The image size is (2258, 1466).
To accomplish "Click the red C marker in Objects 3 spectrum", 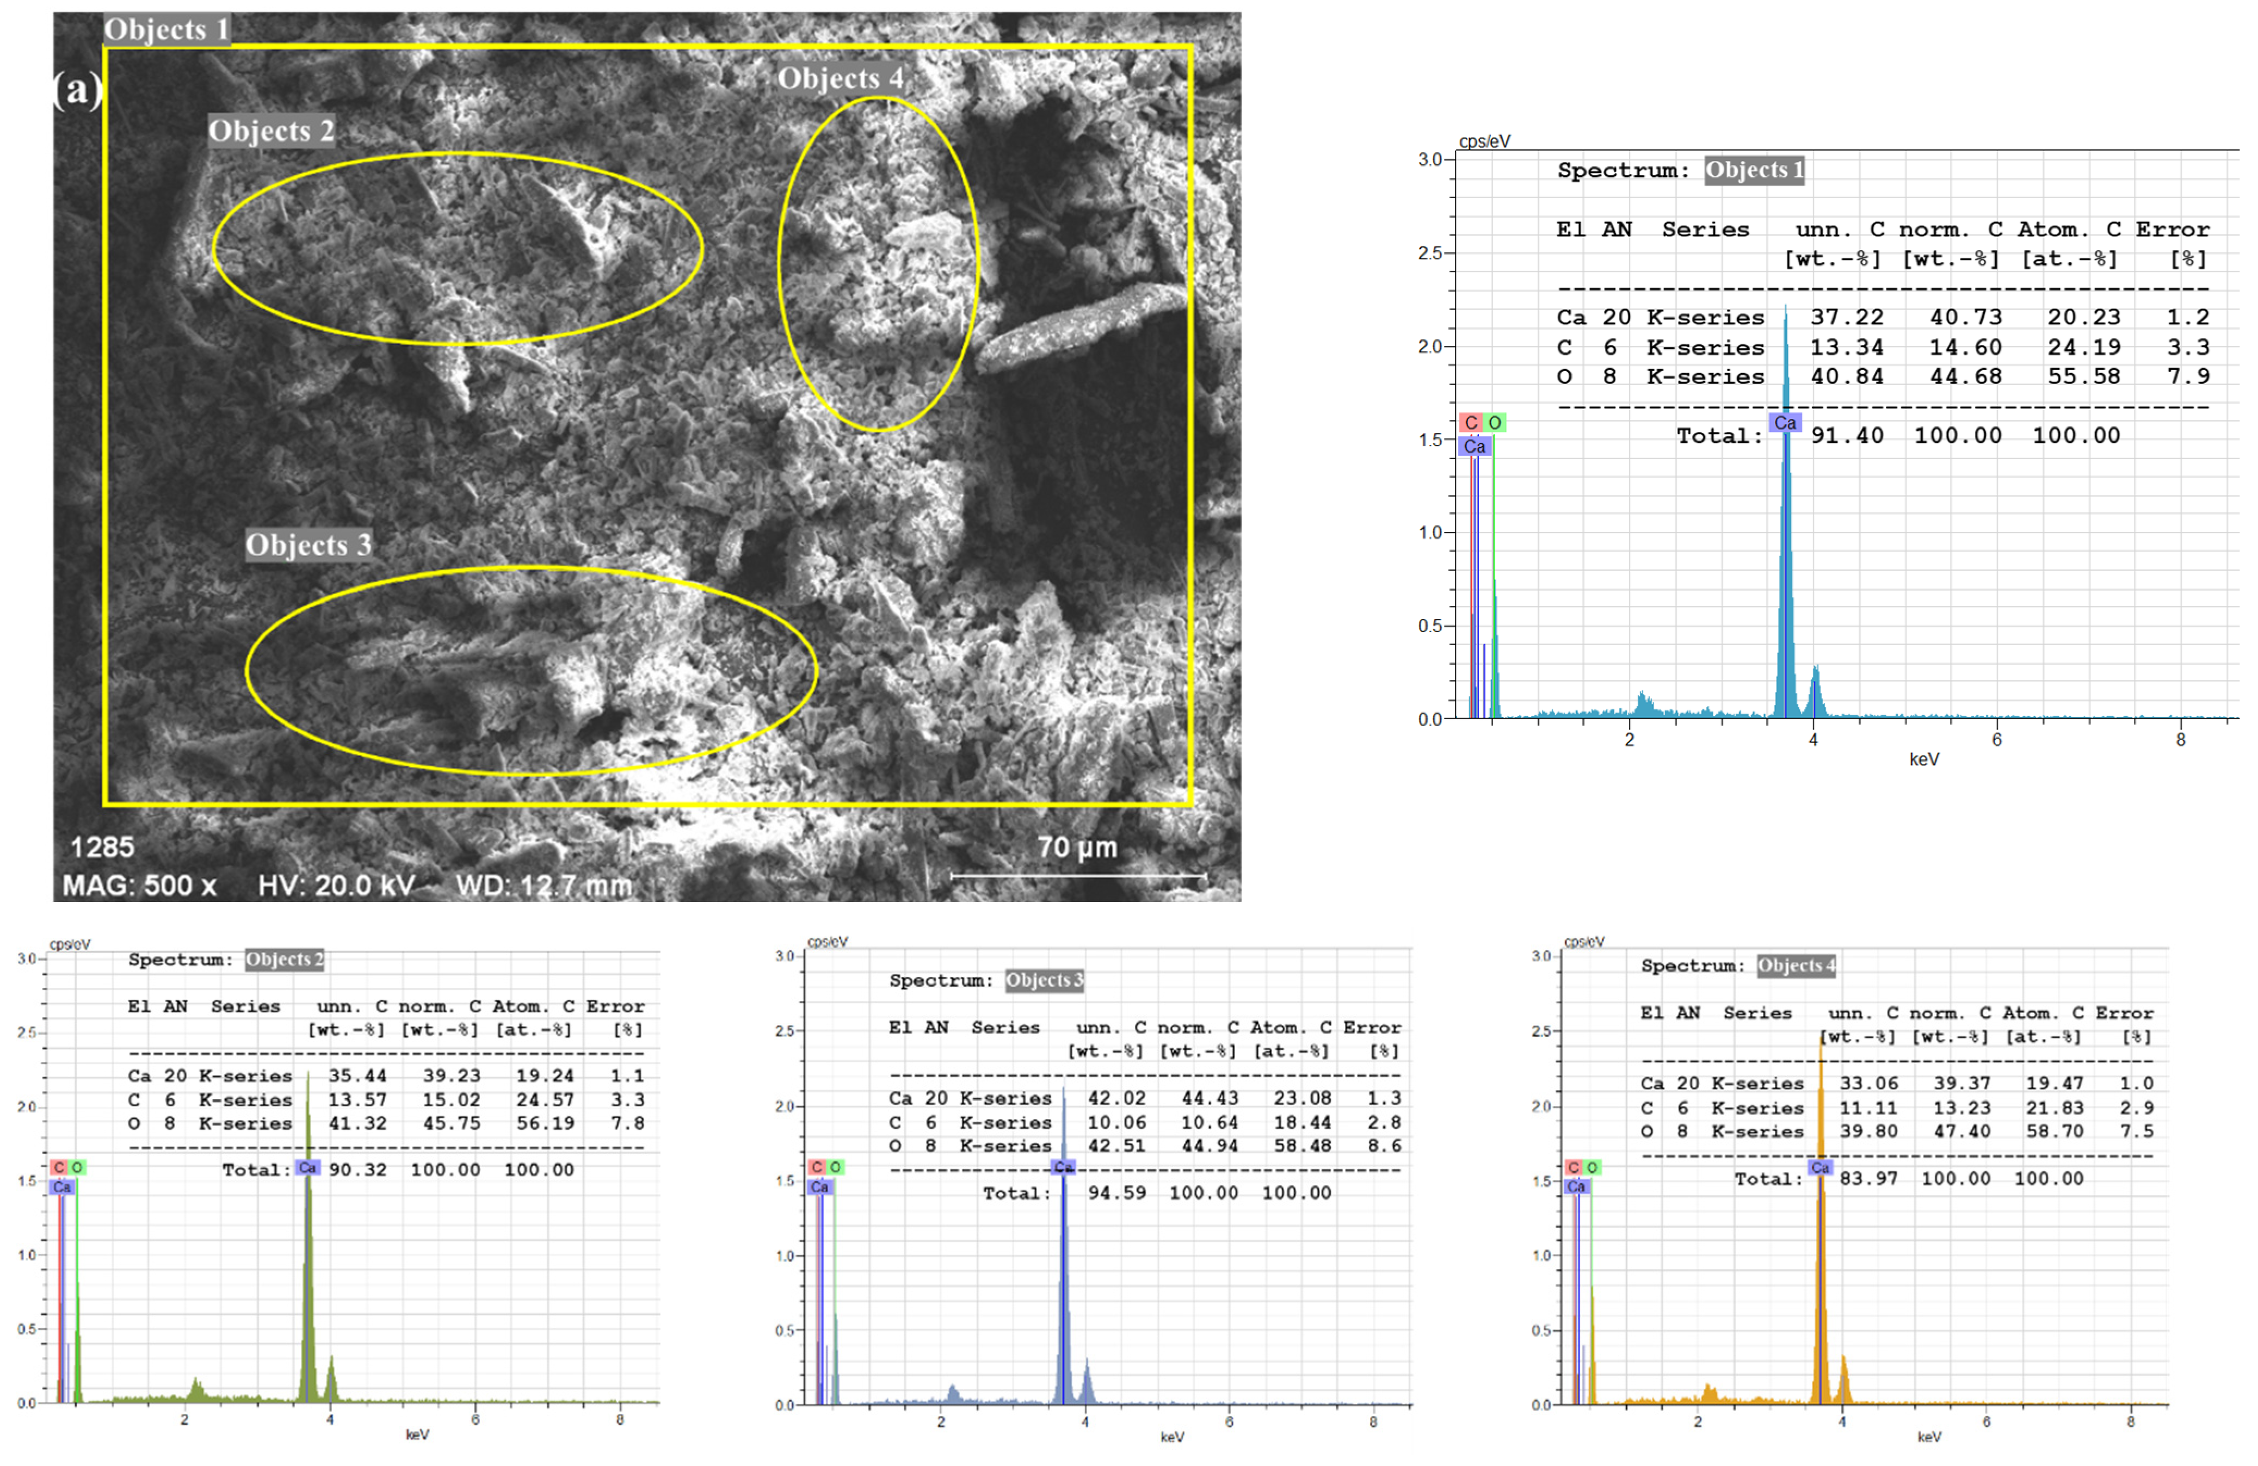I will coord(817,1167).
